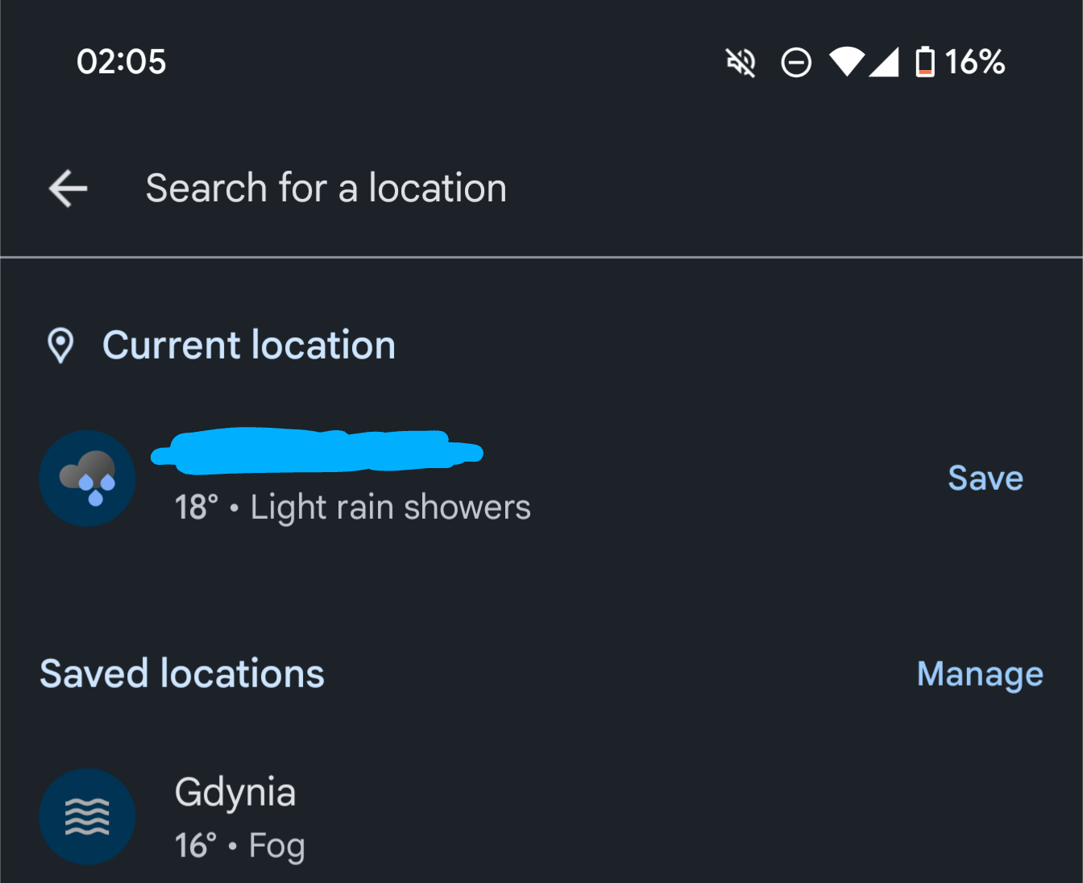Tap the muted sound status icon

click(741, 62)
